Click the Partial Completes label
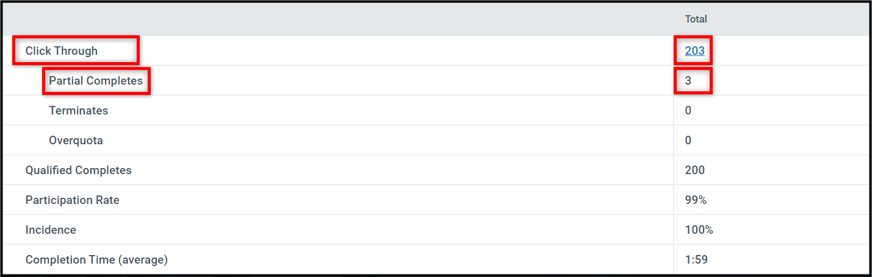 click(x=96, y=81)
